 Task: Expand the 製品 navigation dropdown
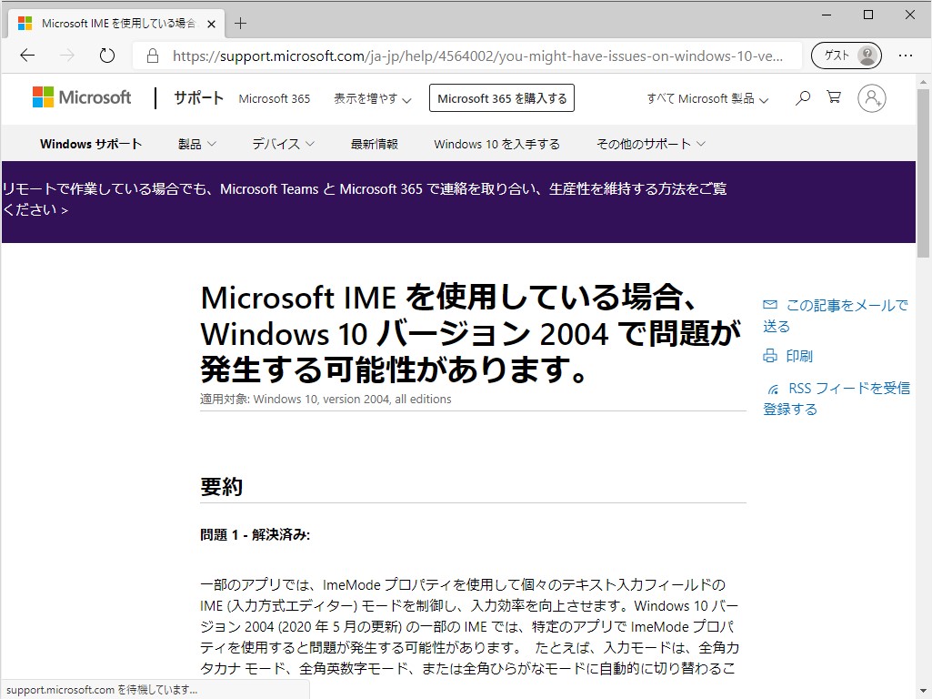coord(195,143)
